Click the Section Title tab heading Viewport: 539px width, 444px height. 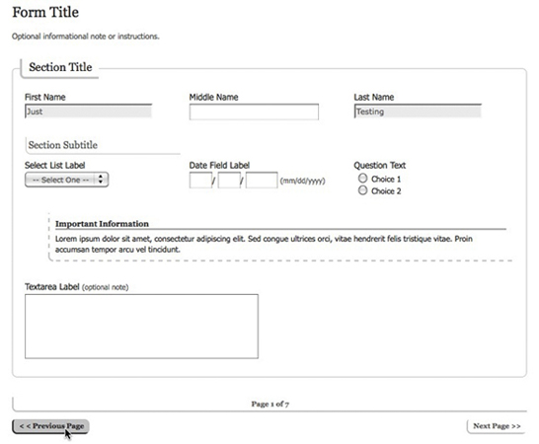[60, 67]
